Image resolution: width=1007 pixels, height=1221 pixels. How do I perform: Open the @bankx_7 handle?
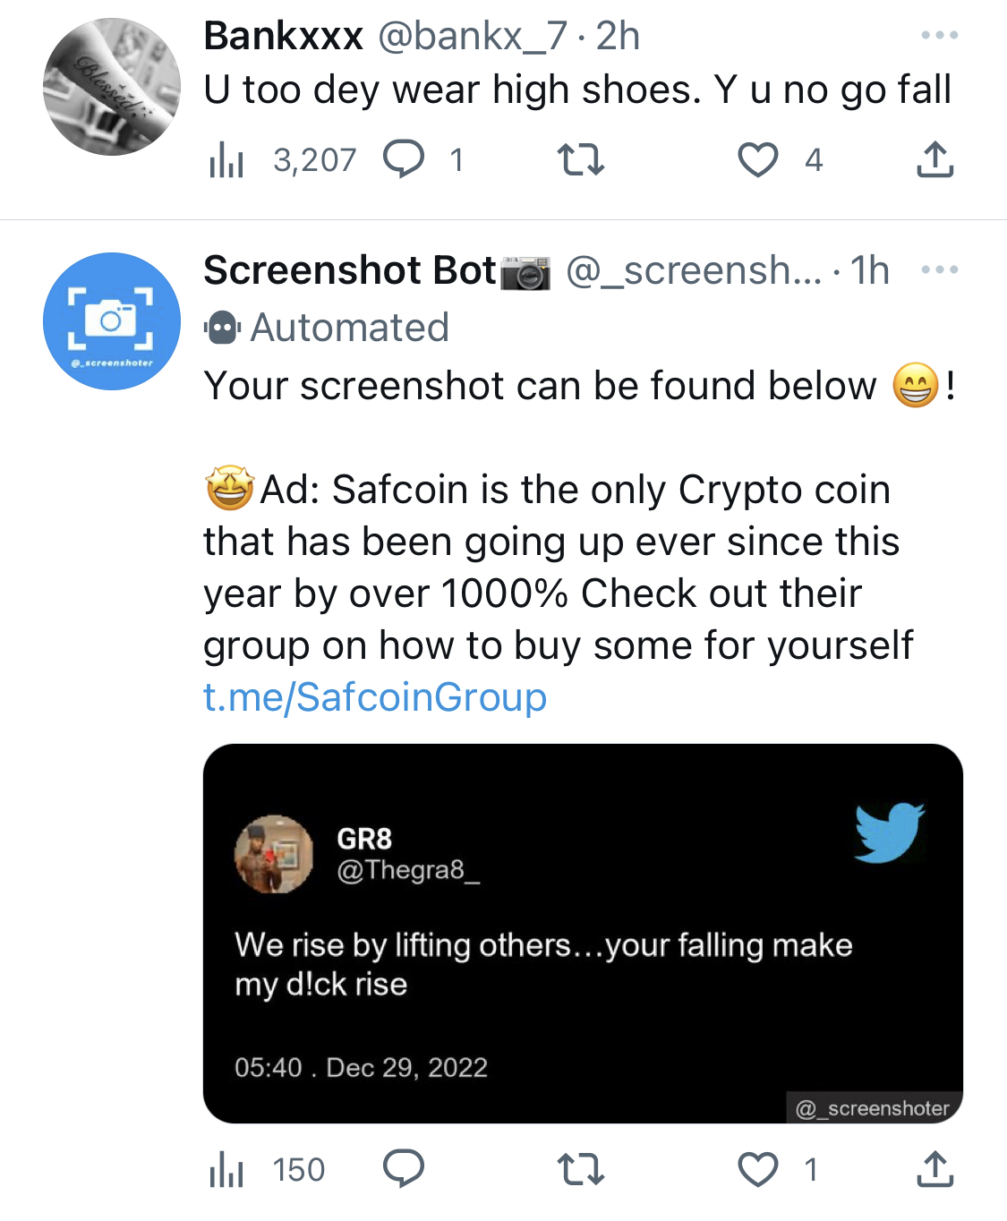click(473, 36)
